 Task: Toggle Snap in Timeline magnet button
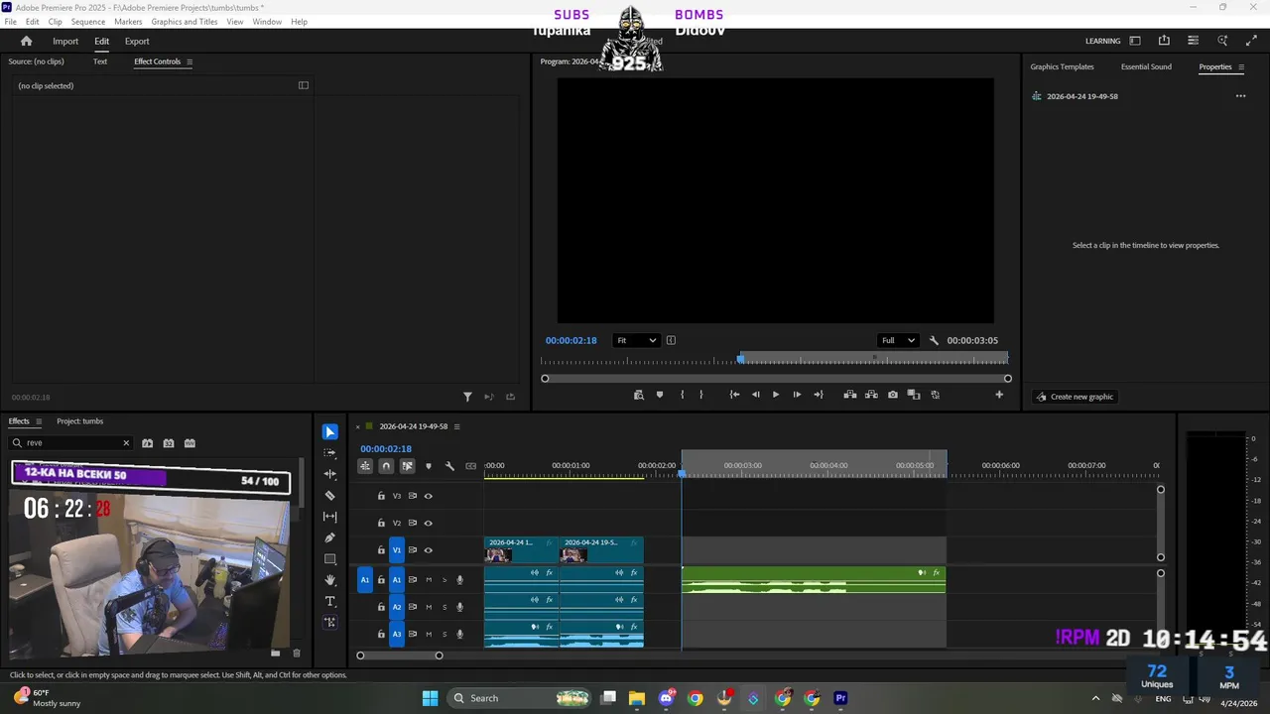(x=386, y=466)
